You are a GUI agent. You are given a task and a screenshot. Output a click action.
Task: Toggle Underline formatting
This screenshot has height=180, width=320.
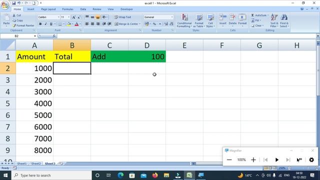(51, 24)
